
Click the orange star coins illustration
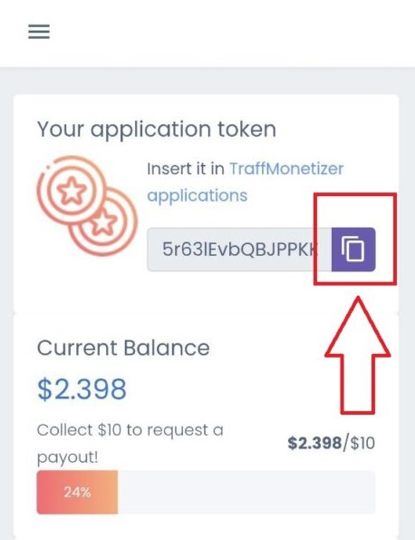[x=87, y=206]
